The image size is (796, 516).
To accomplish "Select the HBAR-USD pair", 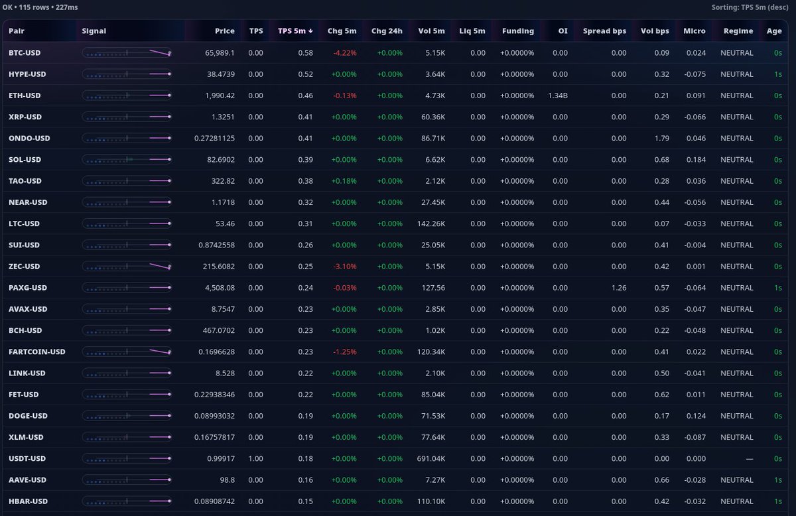I will click(x=28, y=501).
